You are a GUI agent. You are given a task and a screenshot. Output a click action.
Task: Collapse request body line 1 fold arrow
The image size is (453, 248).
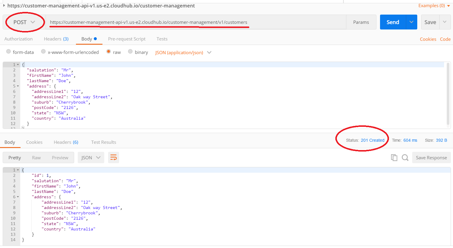click(x=18, y=65)
